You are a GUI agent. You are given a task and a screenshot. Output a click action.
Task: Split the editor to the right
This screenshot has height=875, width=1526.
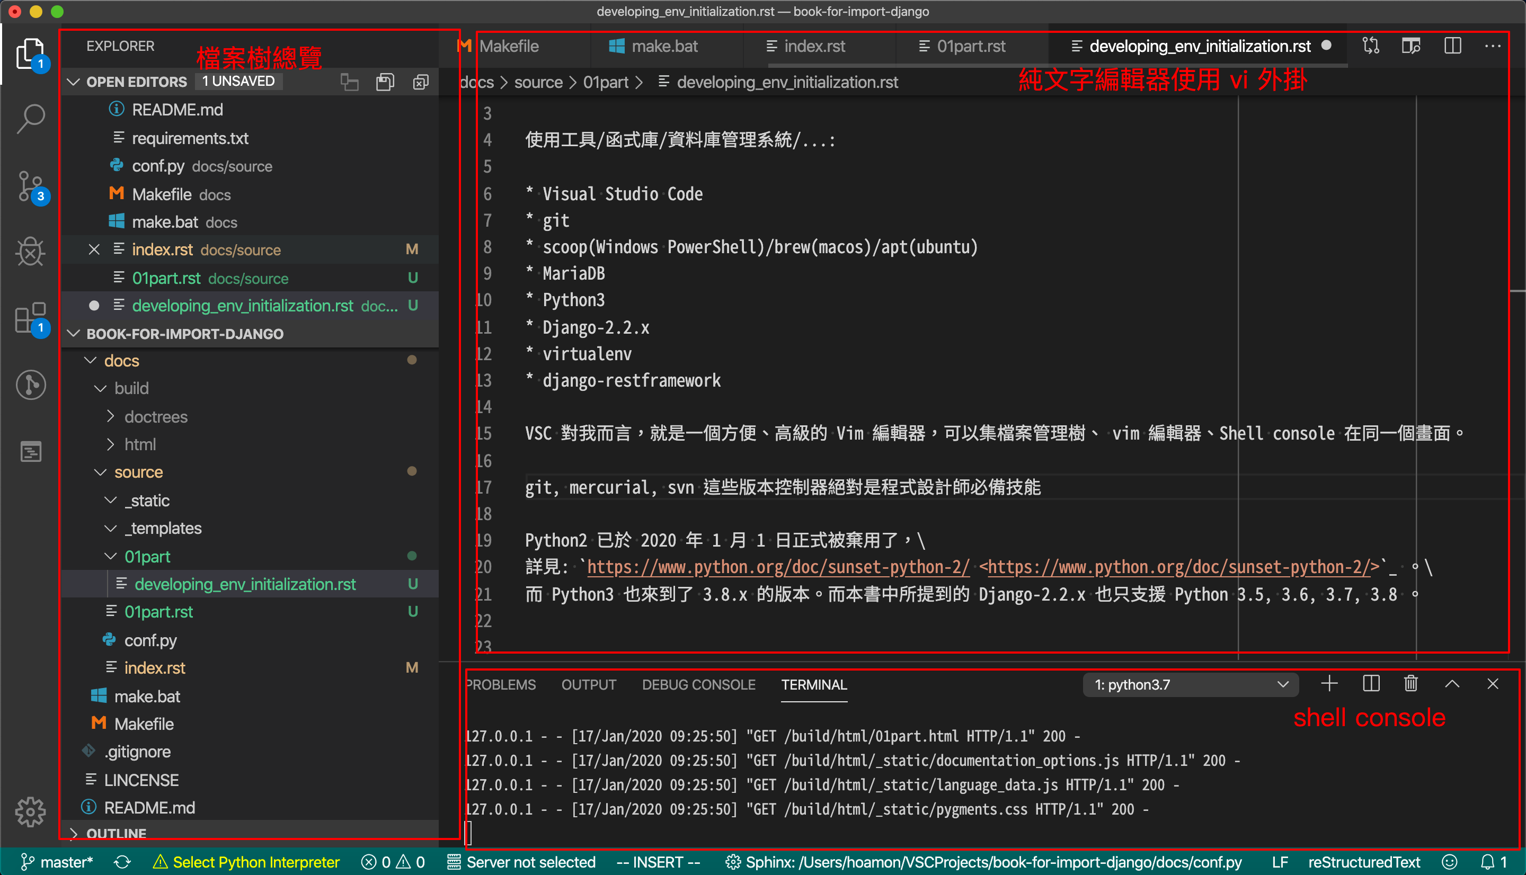point(1453,46)
